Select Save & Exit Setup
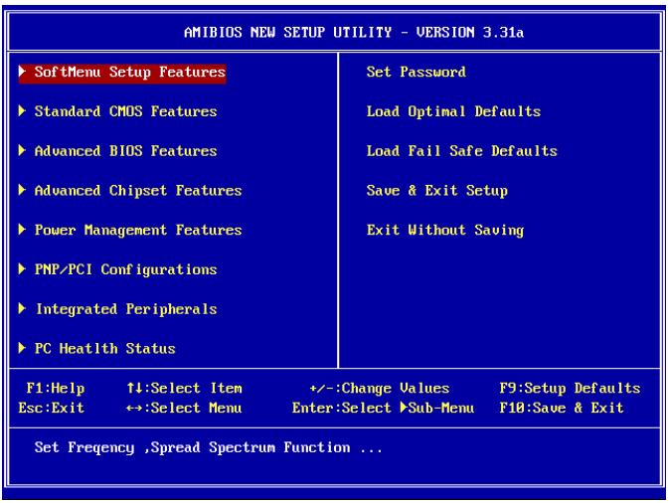Viewport: 669px width, 503px height. click(437, 191)
